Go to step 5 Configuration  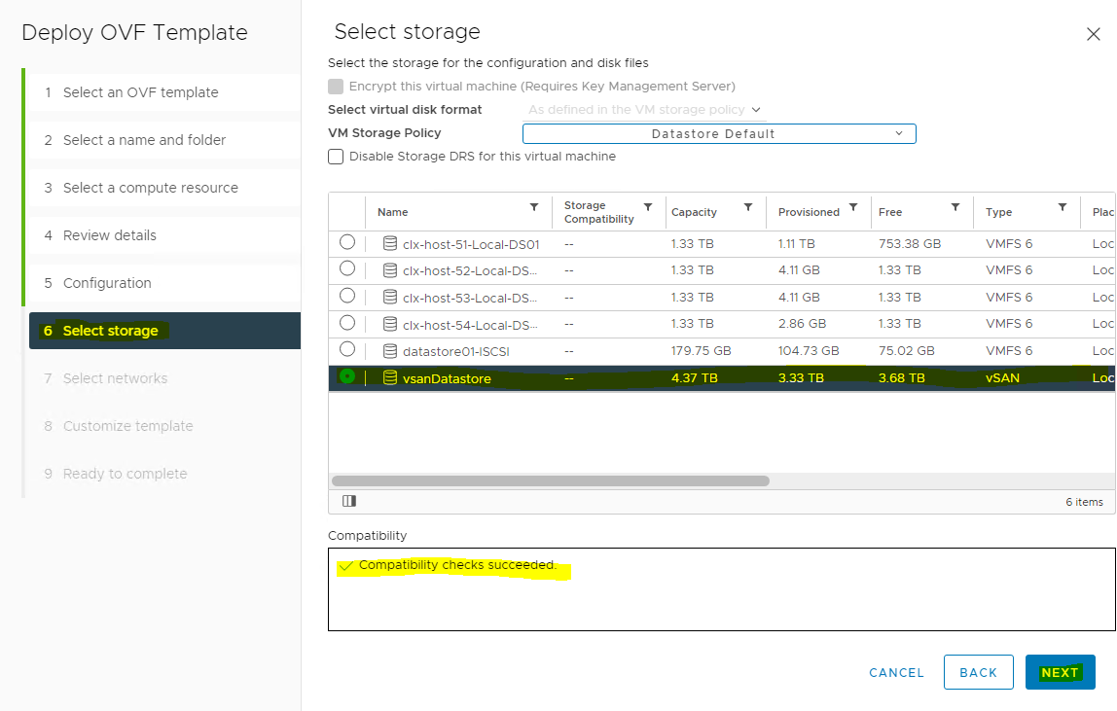[164, 284]
